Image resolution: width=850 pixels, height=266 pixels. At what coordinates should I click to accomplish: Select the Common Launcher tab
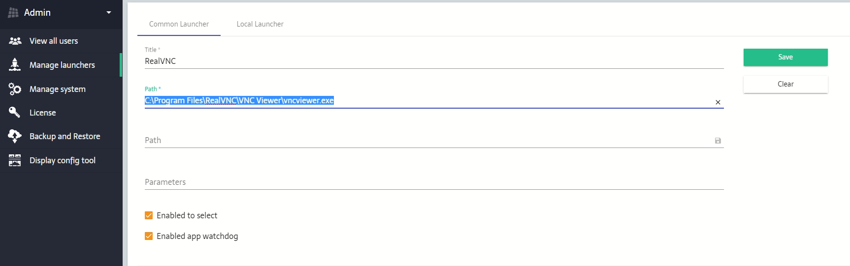tap(179, 24)
